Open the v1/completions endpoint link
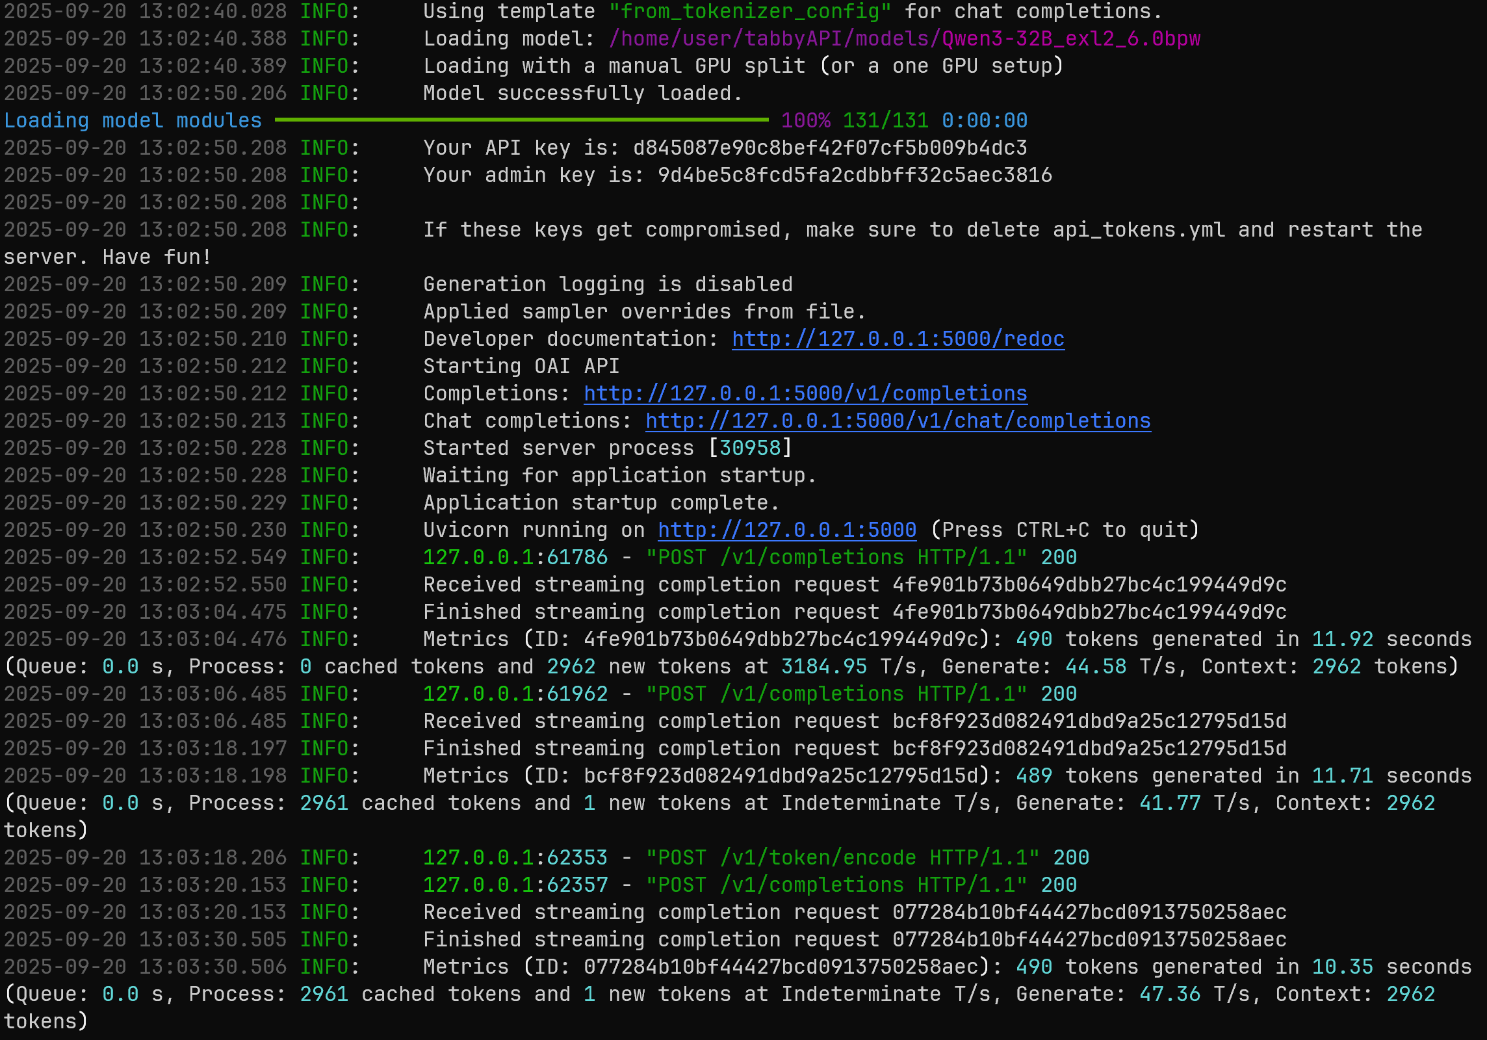The image size is (1487, 1040). click(x=805, y=394)
